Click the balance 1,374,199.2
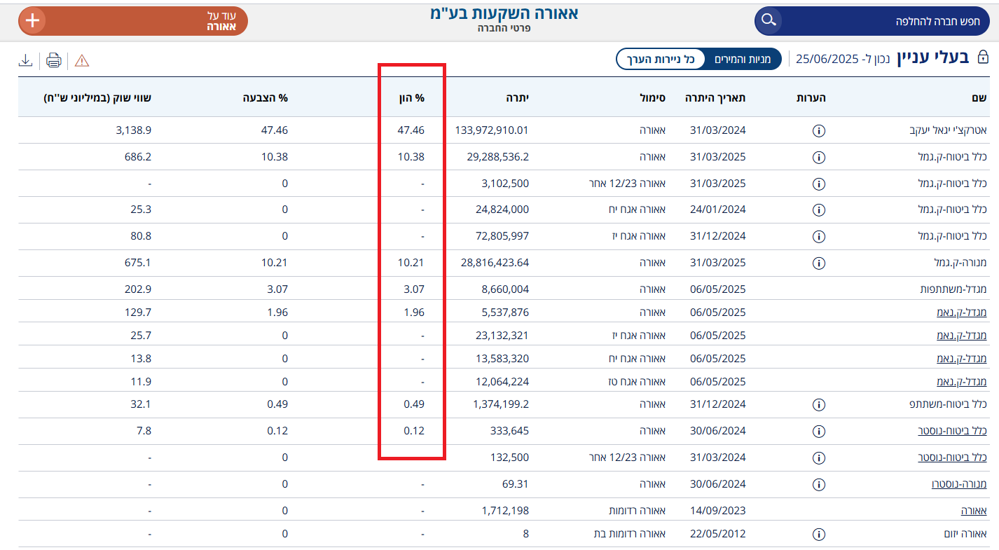 501,404
